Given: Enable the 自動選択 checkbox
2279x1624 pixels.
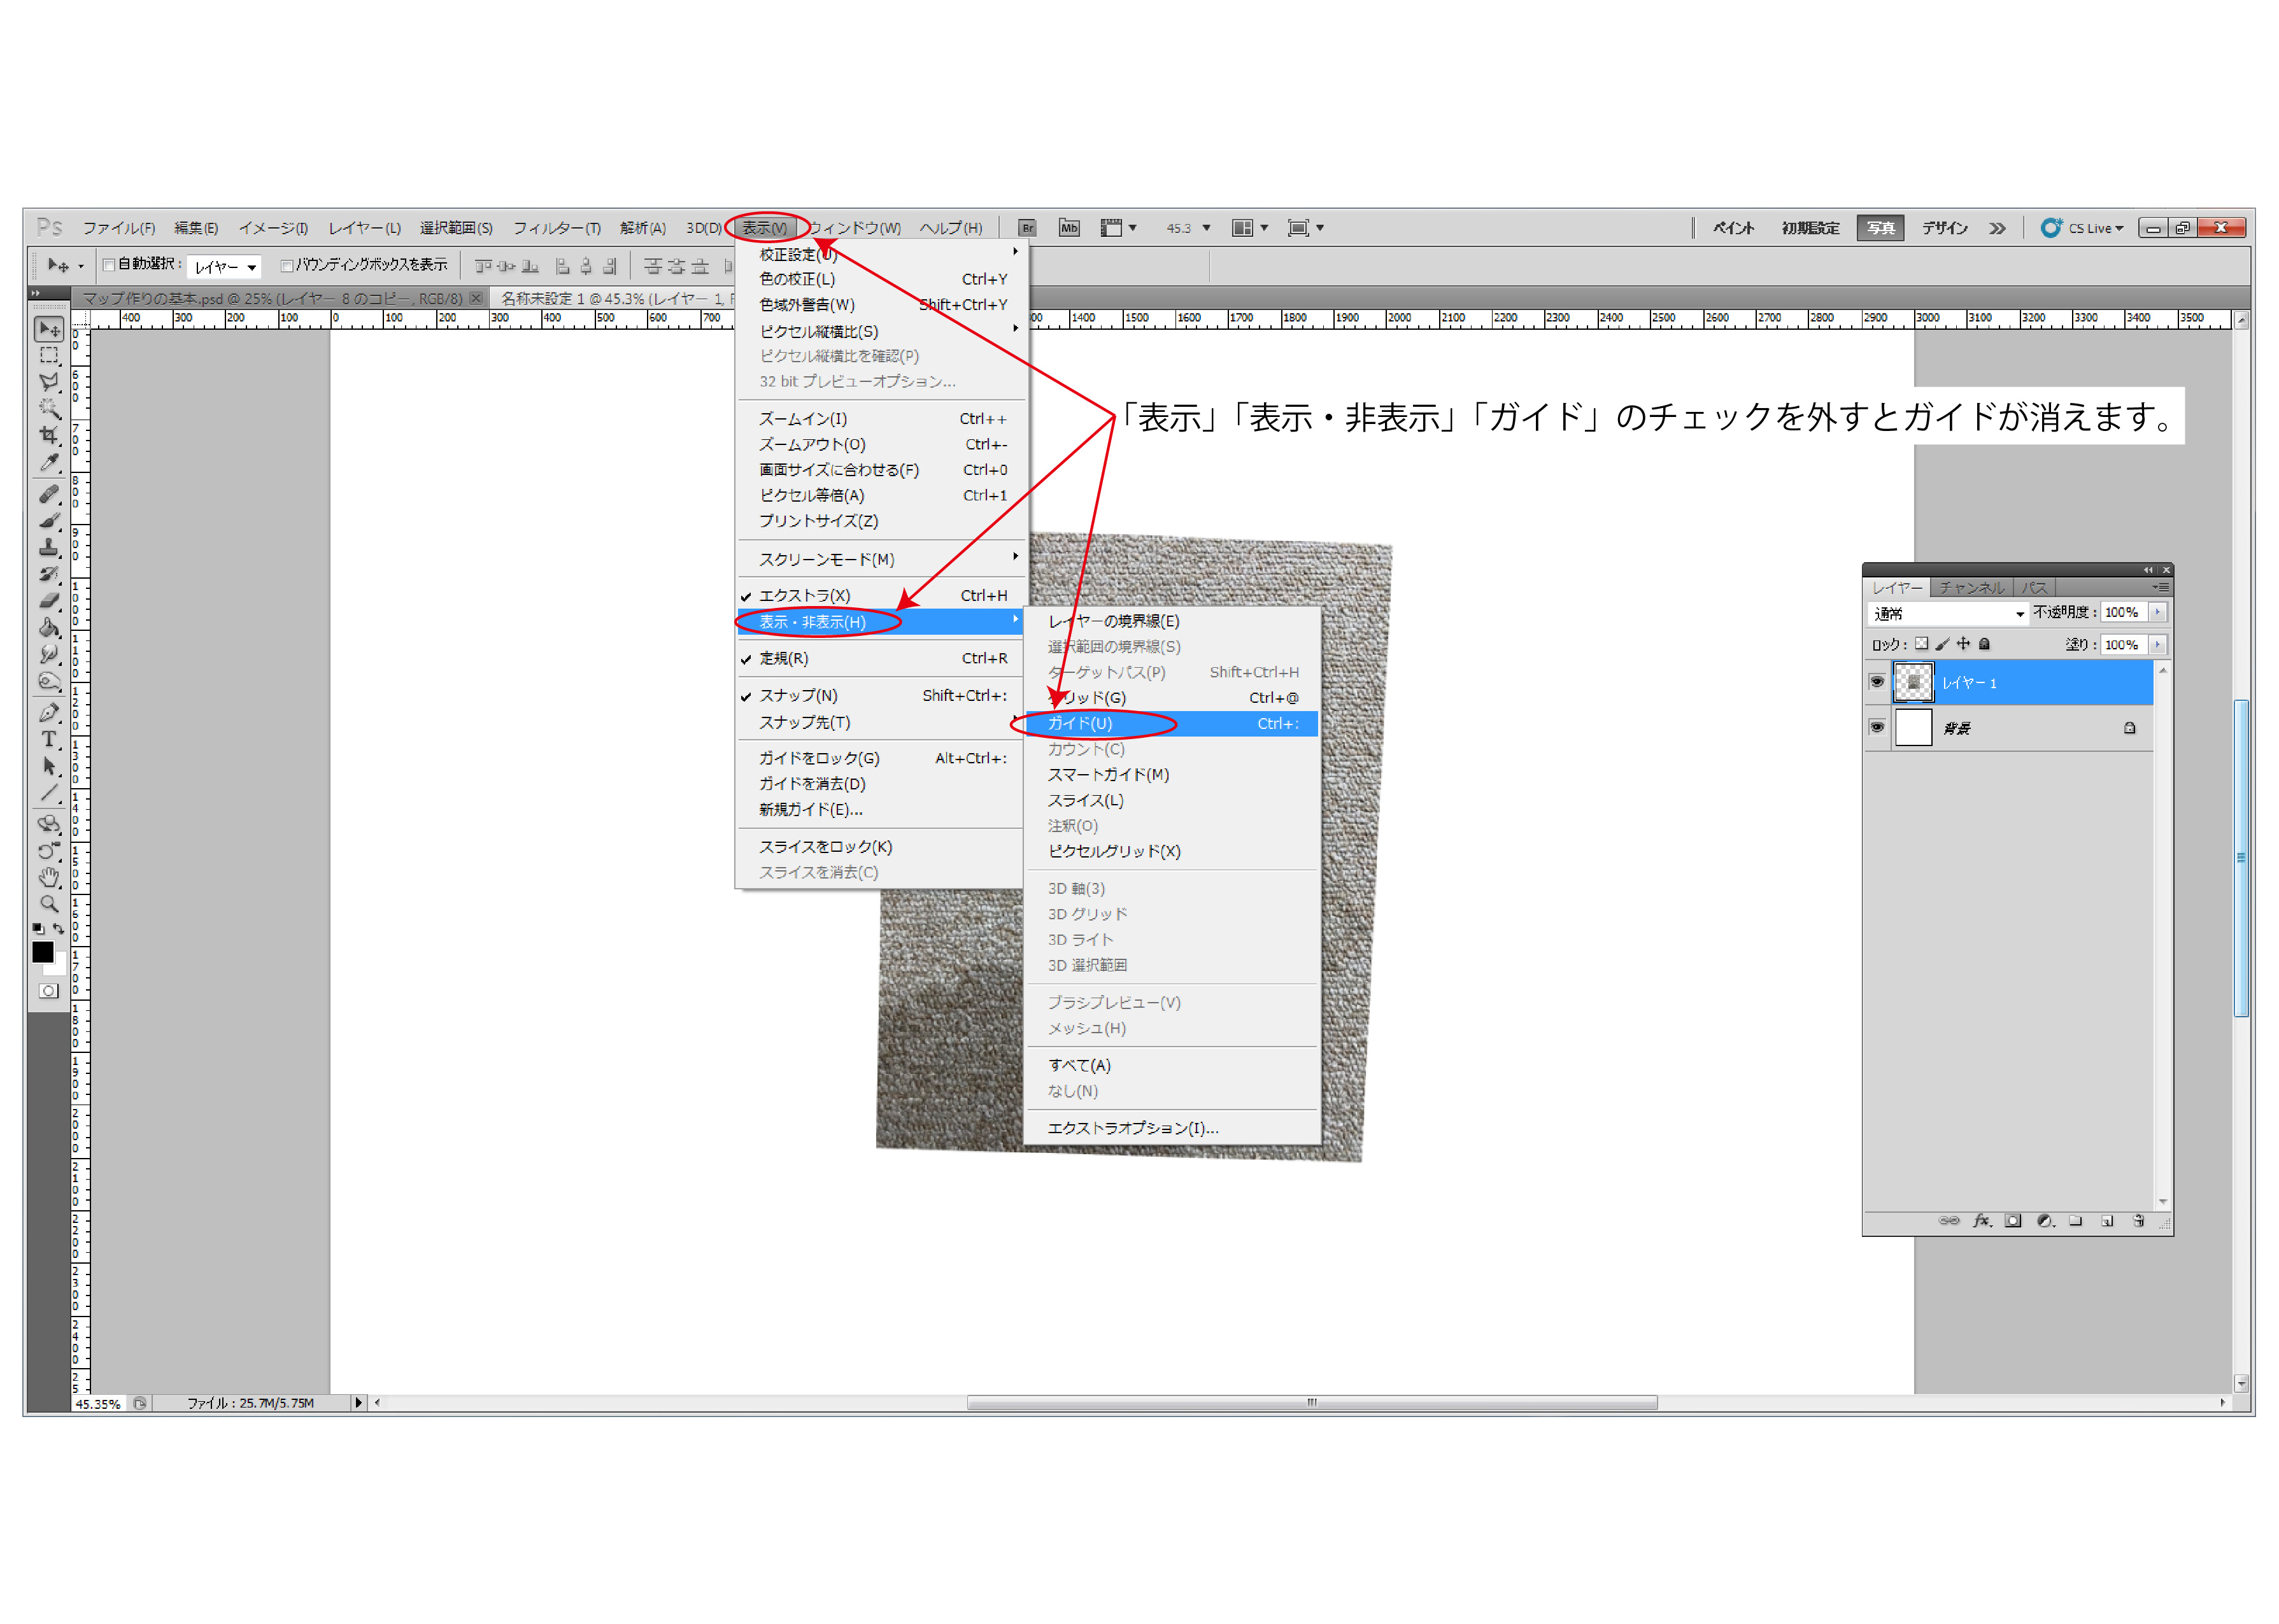Looking at the screenshot, I should (109, 265).
